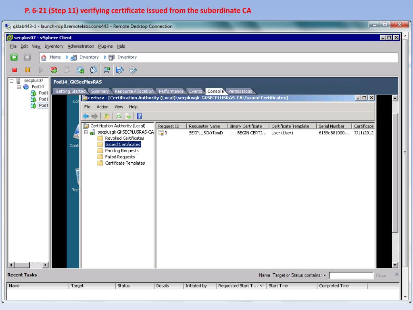Select Revoked Certificates folder
Viewport: 413px width, 310px height.
(124, 138)
